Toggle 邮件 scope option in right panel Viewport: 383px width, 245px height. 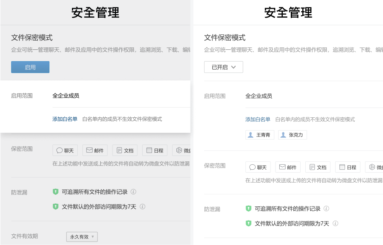[288, 167]
